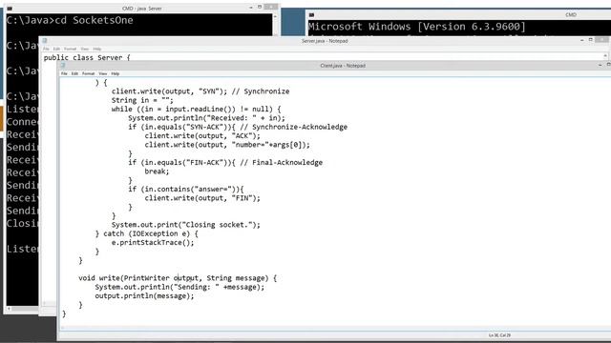Click the print "Closing socket." line

pos(186,225)
